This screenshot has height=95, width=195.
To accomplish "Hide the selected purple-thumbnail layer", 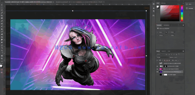I will (157, 72).
